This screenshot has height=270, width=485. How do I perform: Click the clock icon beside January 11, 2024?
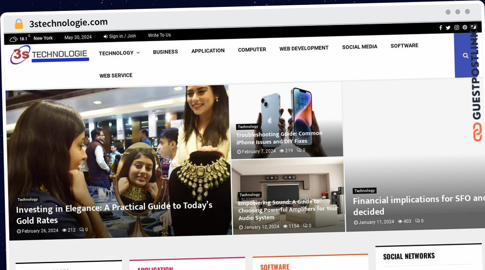pyautogui.click(x=356, y=222)
